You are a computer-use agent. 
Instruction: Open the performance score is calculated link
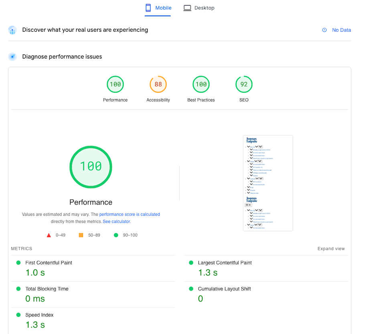pyautogui.click(x=130, y=215)
